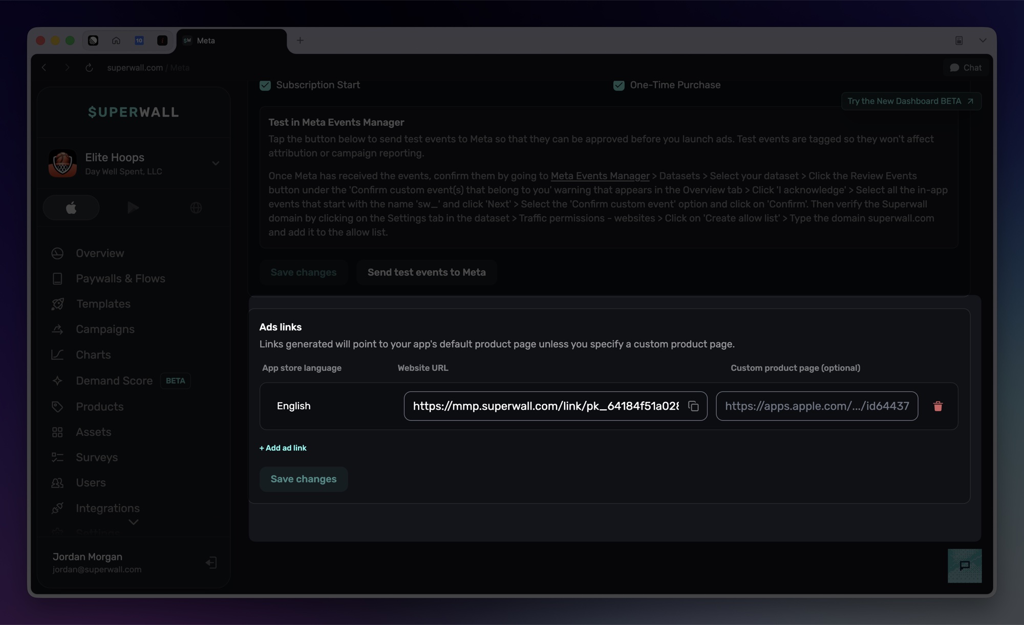Go back with the browser back arrow
The height and width of the screenshot is (625, 1024).
pyautogui.click(x=45, y=68)
